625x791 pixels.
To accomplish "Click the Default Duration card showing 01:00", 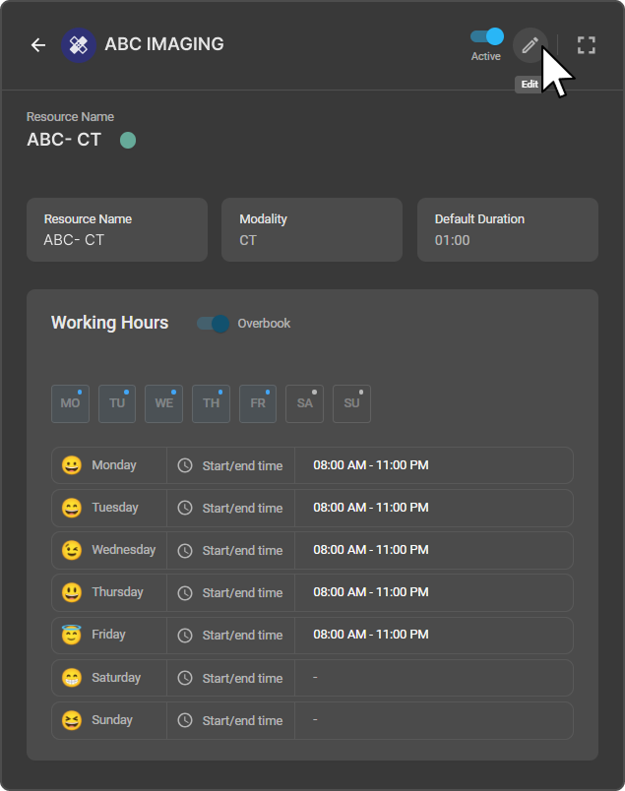I will pos(508,229).
